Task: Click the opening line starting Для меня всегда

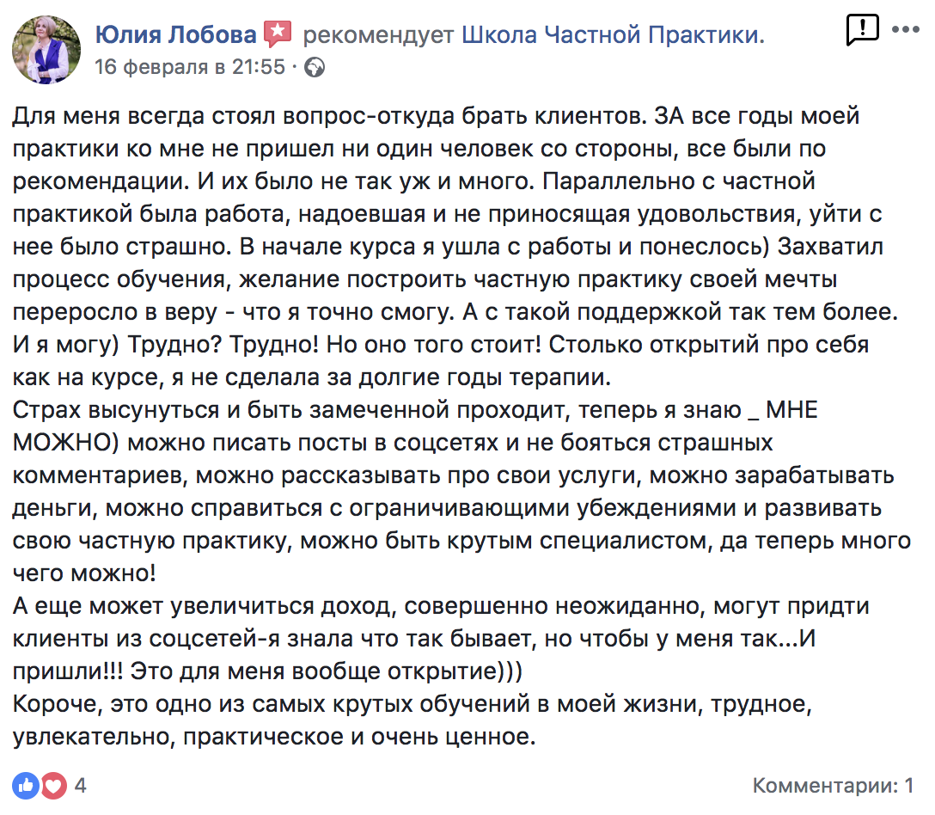Action: coord(436,116)
